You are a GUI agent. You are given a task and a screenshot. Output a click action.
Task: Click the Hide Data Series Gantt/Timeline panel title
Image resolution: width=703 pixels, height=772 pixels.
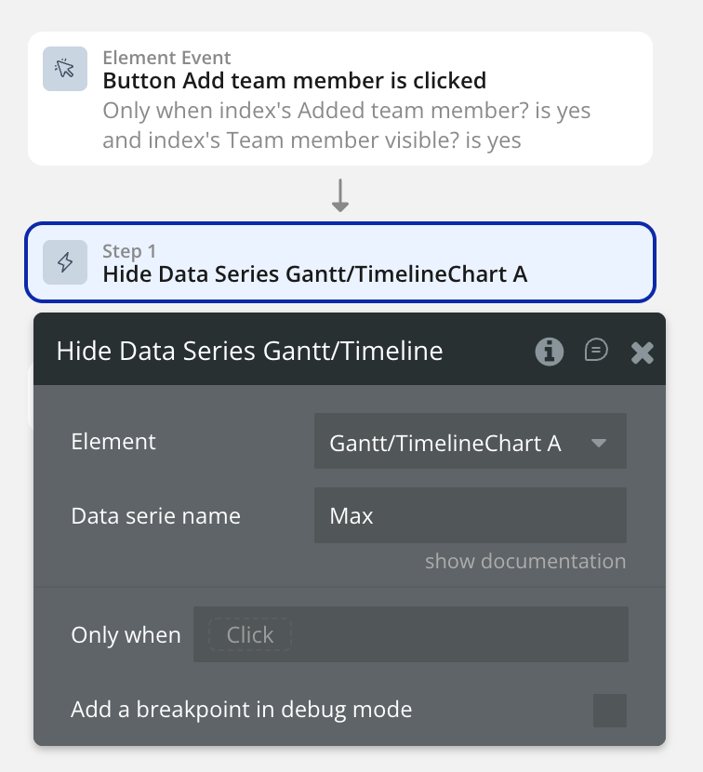point(249,351)
